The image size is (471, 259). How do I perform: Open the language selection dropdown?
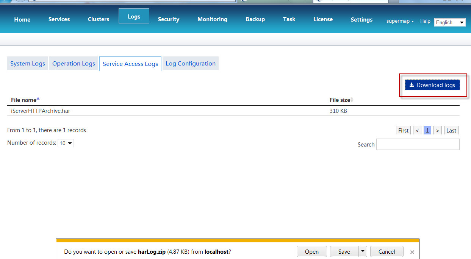click(x=450, y=22)
